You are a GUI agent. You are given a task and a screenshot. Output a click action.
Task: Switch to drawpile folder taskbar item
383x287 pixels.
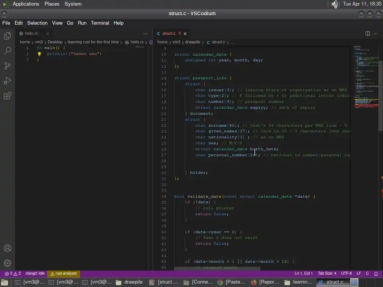[x=129, y=283]
